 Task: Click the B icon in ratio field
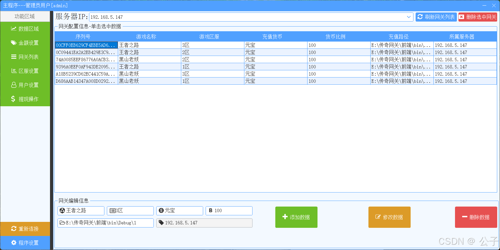(211, 211)
